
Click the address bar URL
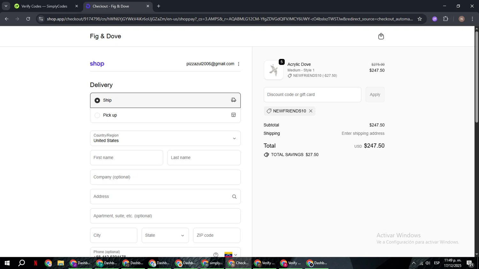click(x=230, y=19)
